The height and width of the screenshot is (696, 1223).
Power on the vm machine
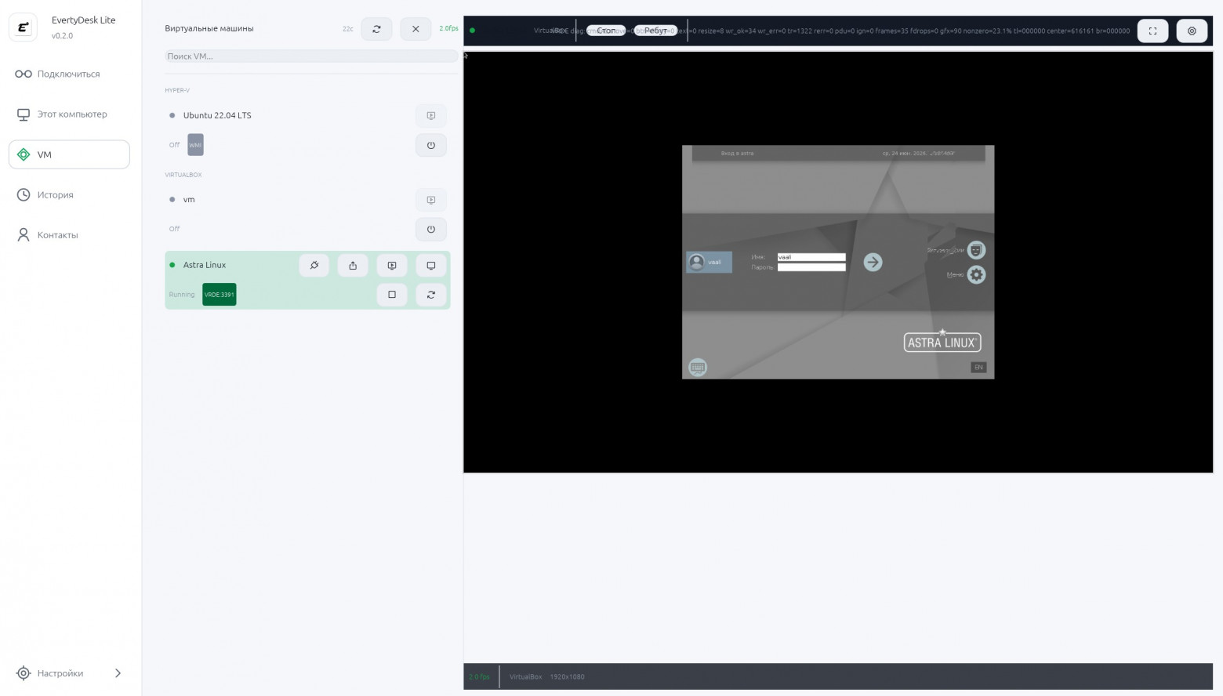pos(431,230)
